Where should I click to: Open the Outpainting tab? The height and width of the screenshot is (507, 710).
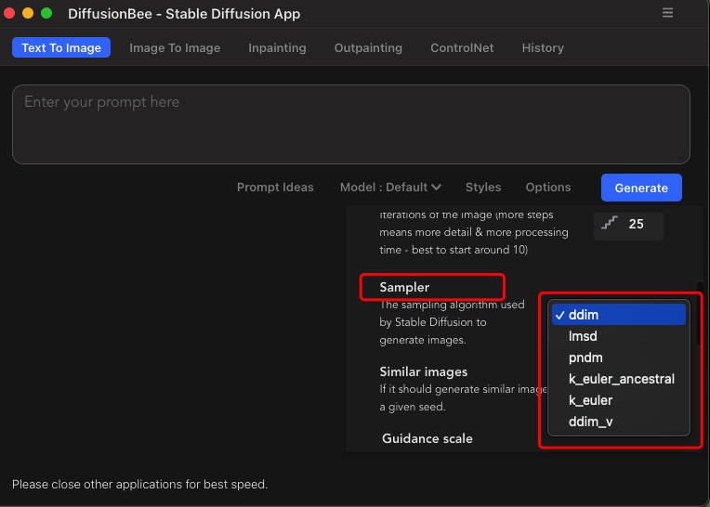tap(368, 47)
